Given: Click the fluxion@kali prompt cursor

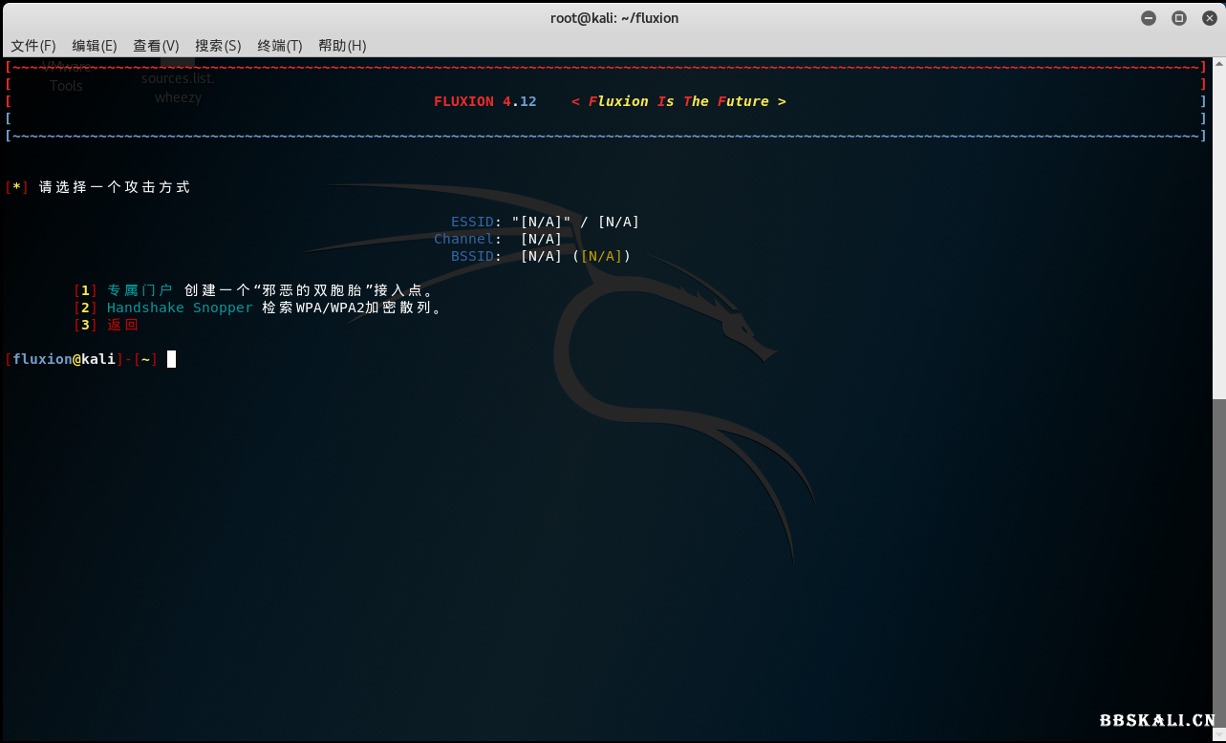Looking at the screenshot, I should tap(171, 359).
